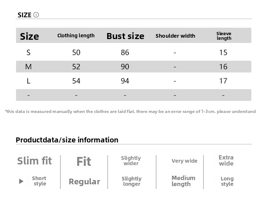Select the M size row label
Screen dimensions: 267x201
28,67
